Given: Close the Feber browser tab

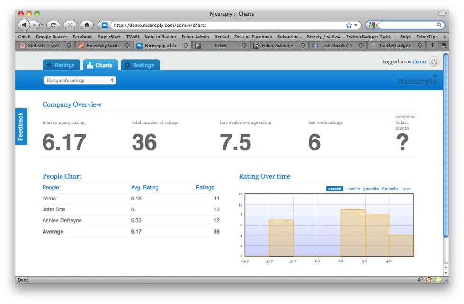Looking at the screenshot, I should click(244, 46).
